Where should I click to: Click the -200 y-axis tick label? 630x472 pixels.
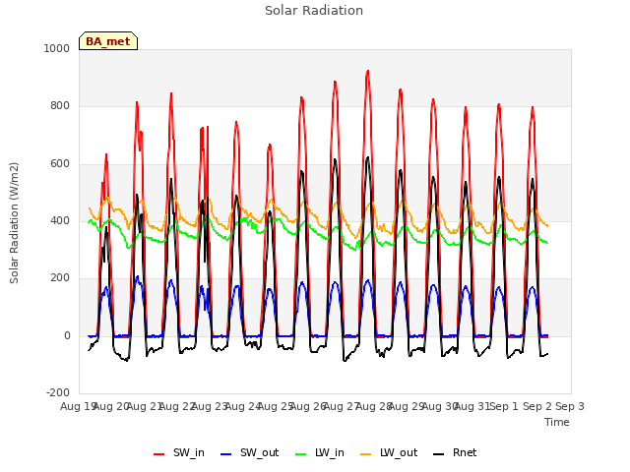[x=58, y=392]
